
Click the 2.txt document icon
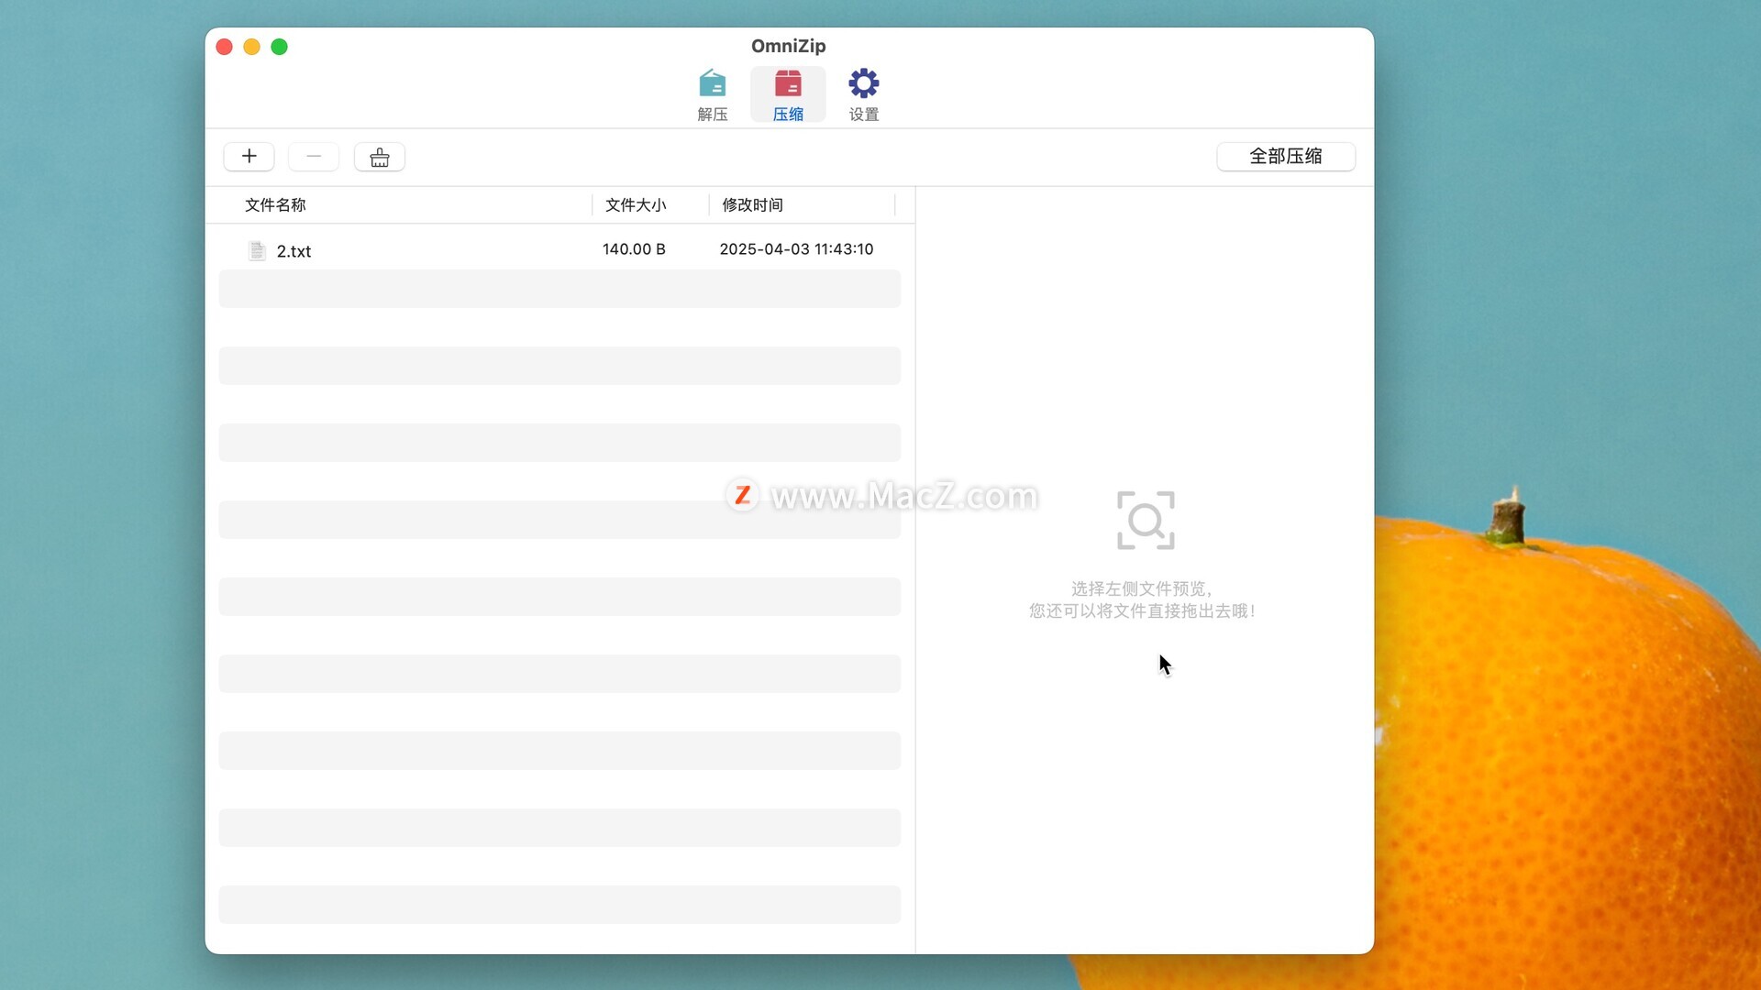[x=257, y=250]
